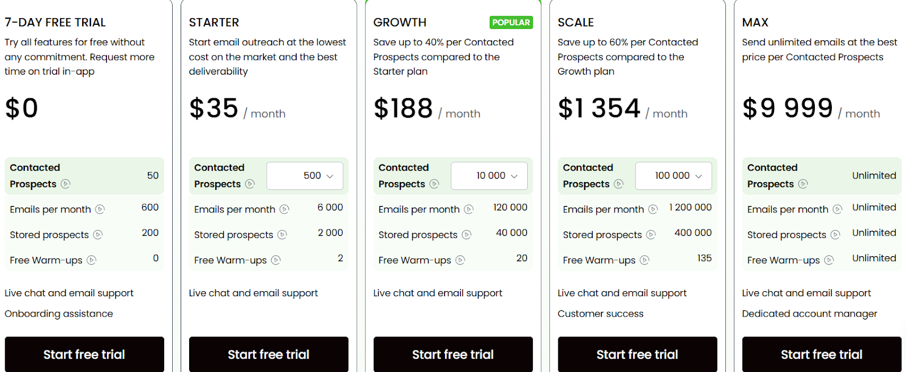The image size is (906, 372).
Task: Click Start free trial under the Max plan
Action: (x=821, y=354)
